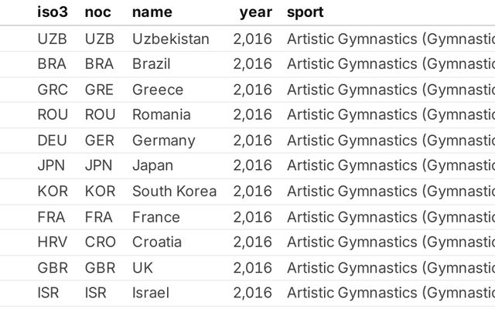The width and height of the screenshot is (495, 309).
Task: Select the Germany name cell
Action: click(164, 141)
